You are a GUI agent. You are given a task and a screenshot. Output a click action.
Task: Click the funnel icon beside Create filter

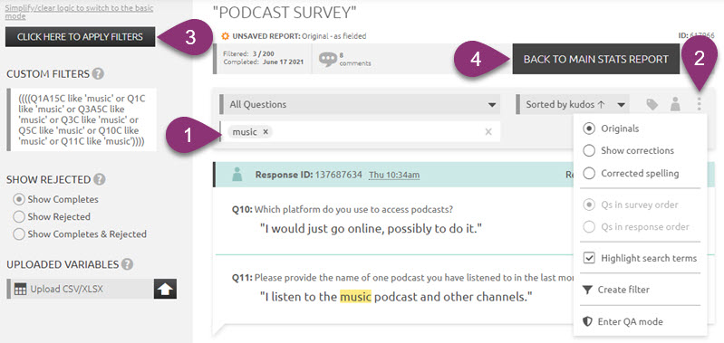(587, 290)
